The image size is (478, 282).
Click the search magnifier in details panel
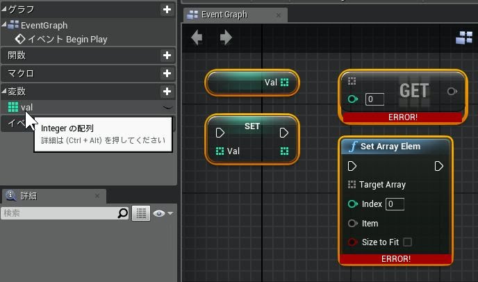pos(123,214)
